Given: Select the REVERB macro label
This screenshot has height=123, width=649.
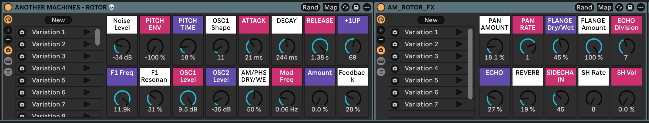Looking at the screenshot, I should [527, 76].
